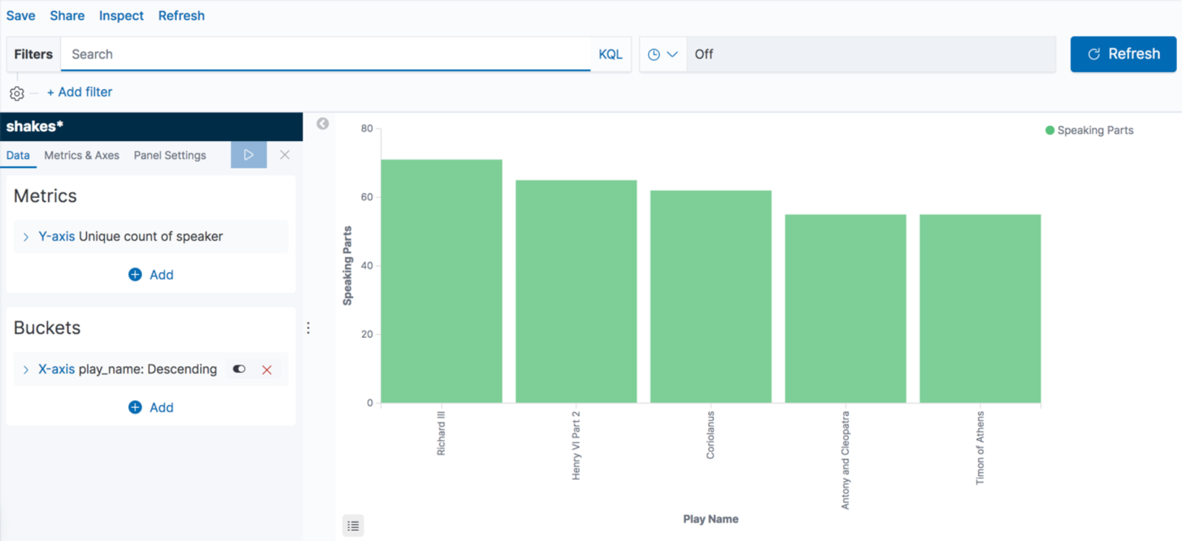Open the time picker clock icon
The width and height of the screenshot is (1182, 541).
tap(654, 54)
